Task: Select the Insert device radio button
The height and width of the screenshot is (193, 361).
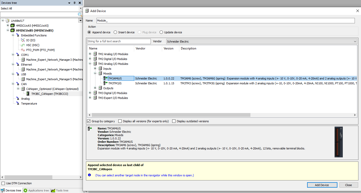Action: [x=115, y=32]
